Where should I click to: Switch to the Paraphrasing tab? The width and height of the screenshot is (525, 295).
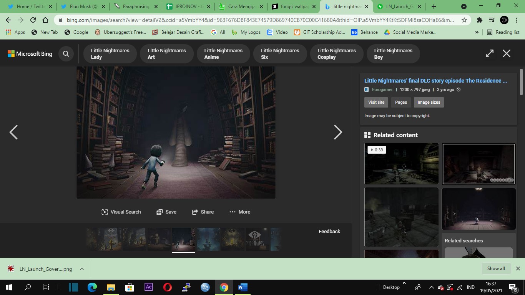click(x=135, y=7)
